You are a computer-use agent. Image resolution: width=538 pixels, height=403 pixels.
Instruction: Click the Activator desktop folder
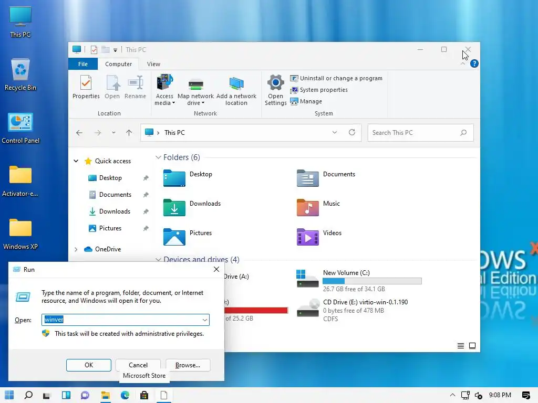tap(20, 181)
